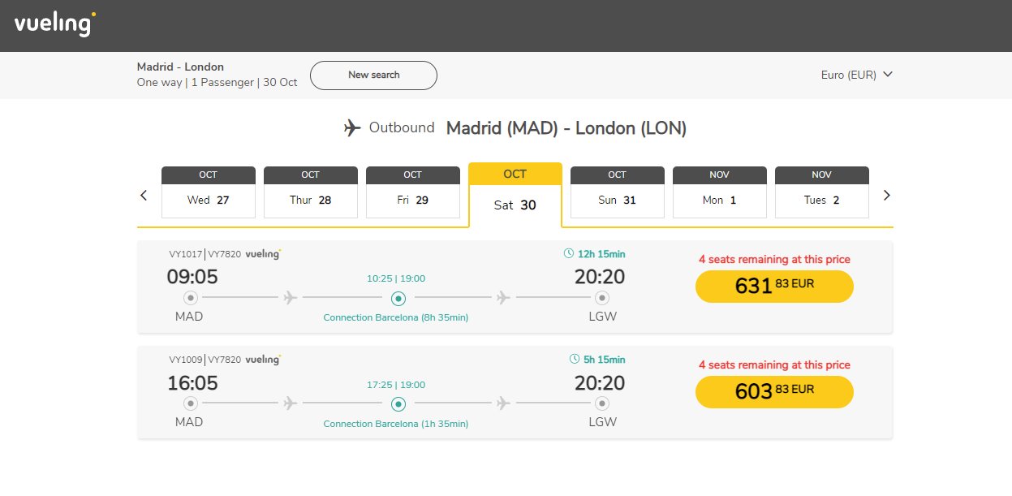Click the LGW destination marker on 16:05 flight
The image size is (1012, 496).
pos(601,403)
